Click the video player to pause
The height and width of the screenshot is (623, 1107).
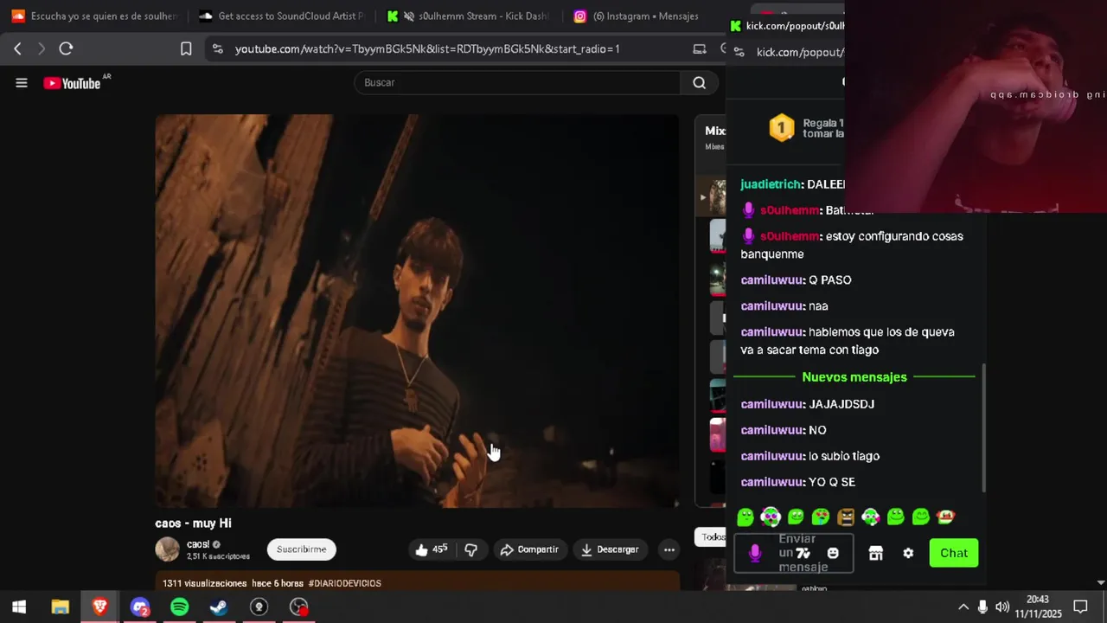click(x=417, y=311)
